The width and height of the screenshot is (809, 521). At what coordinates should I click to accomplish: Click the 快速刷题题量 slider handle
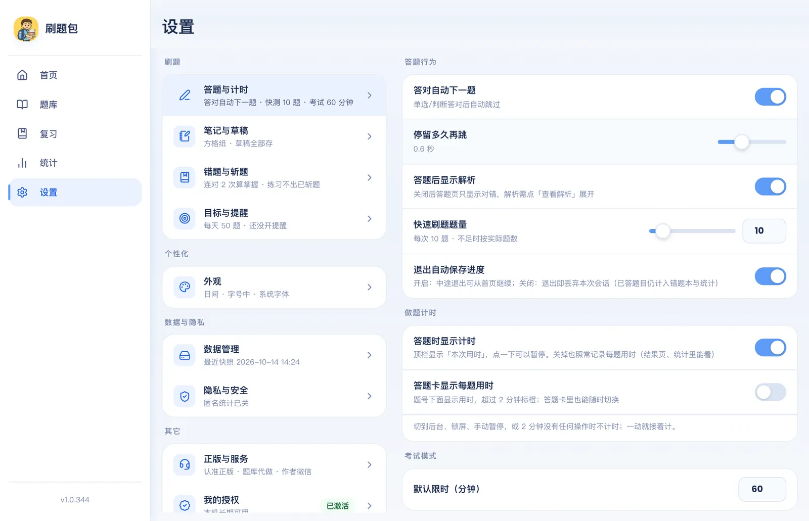click(663, 231)
